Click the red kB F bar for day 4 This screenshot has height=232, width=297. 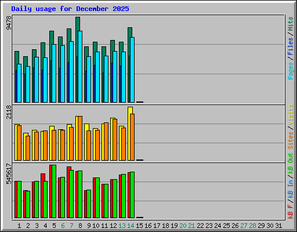point(42,195)
